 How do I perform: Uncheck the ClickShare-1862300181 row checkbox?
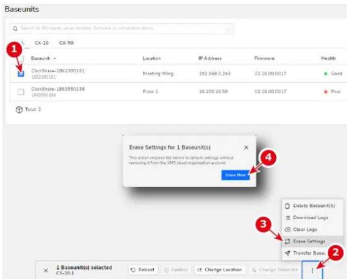click(21, 74)
